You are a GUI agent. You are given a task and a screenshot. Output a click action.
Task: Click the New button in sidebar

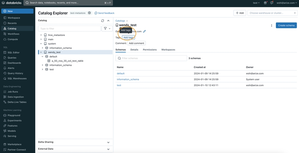(17, 11)
